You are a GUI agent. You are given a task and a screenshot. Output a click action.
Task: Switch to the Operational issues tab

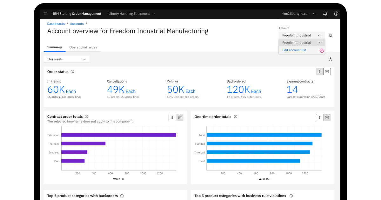click(x=83, y=47)
